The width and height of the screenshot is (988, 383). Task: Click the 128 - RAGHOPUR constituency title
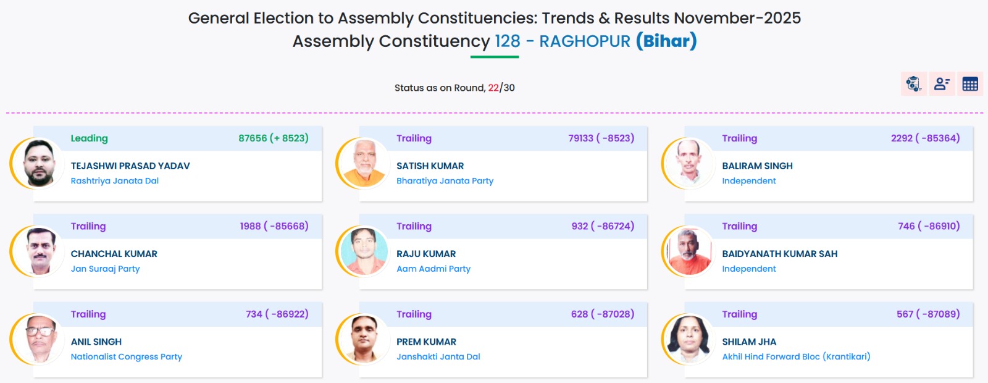click(562, 41)
